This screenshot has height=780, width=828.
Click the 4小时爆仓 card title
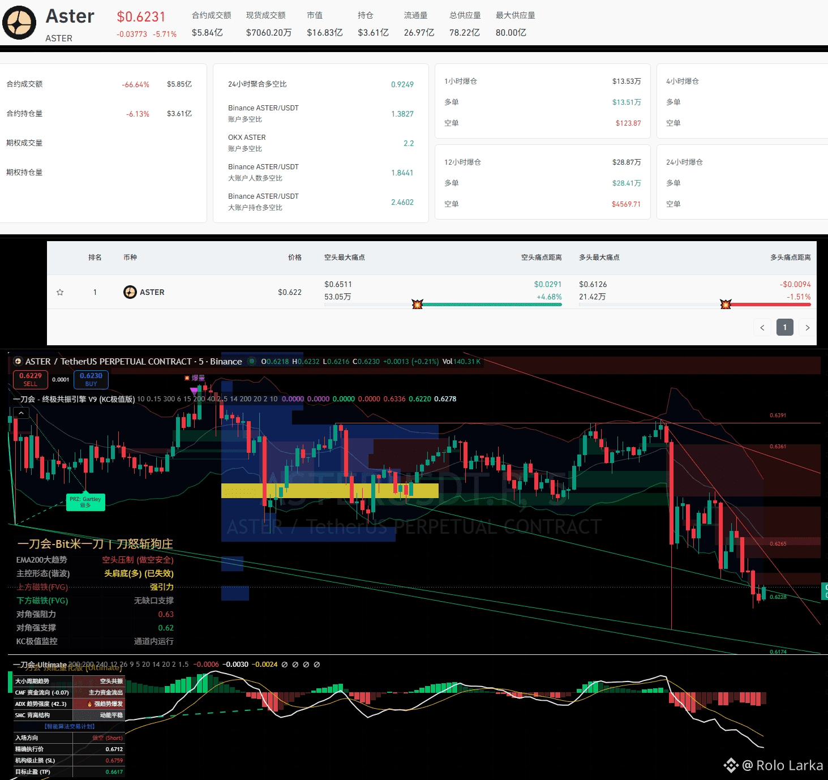pyautogui.click(x=683, y=82)
